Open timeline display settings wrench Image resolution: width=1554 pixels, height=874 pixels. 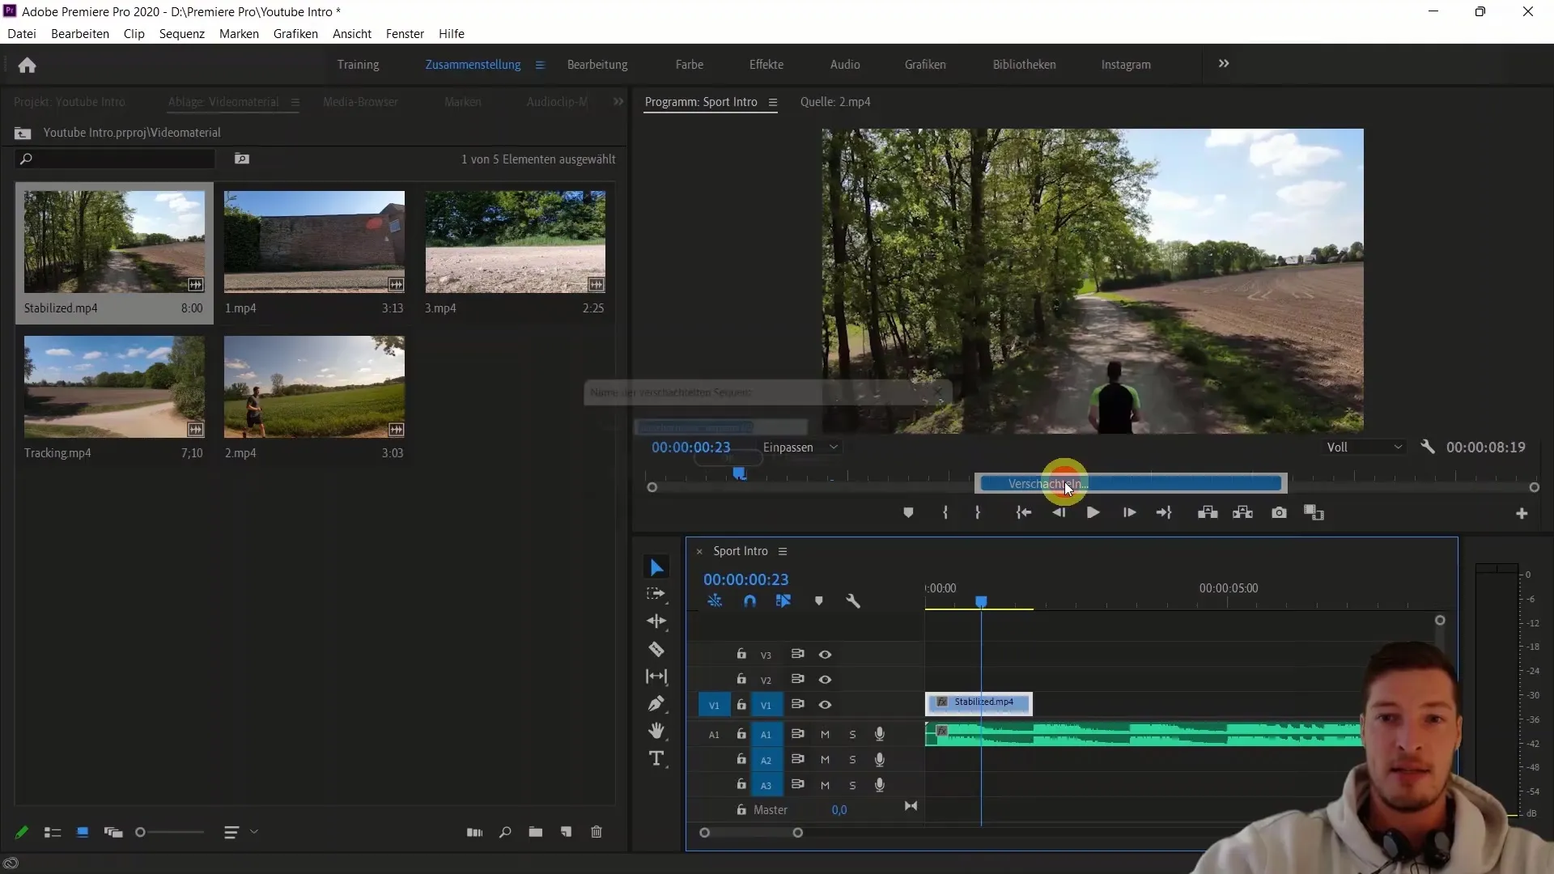(x=852, y=601)
